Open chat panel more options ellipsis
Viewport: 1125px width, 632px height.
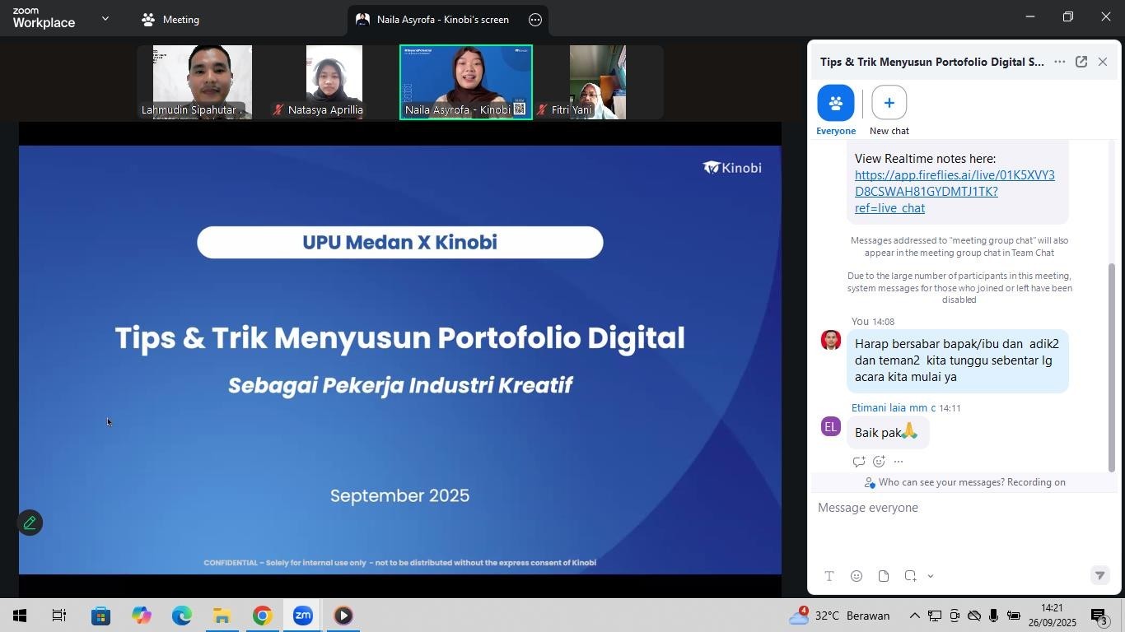point(1059,62)
